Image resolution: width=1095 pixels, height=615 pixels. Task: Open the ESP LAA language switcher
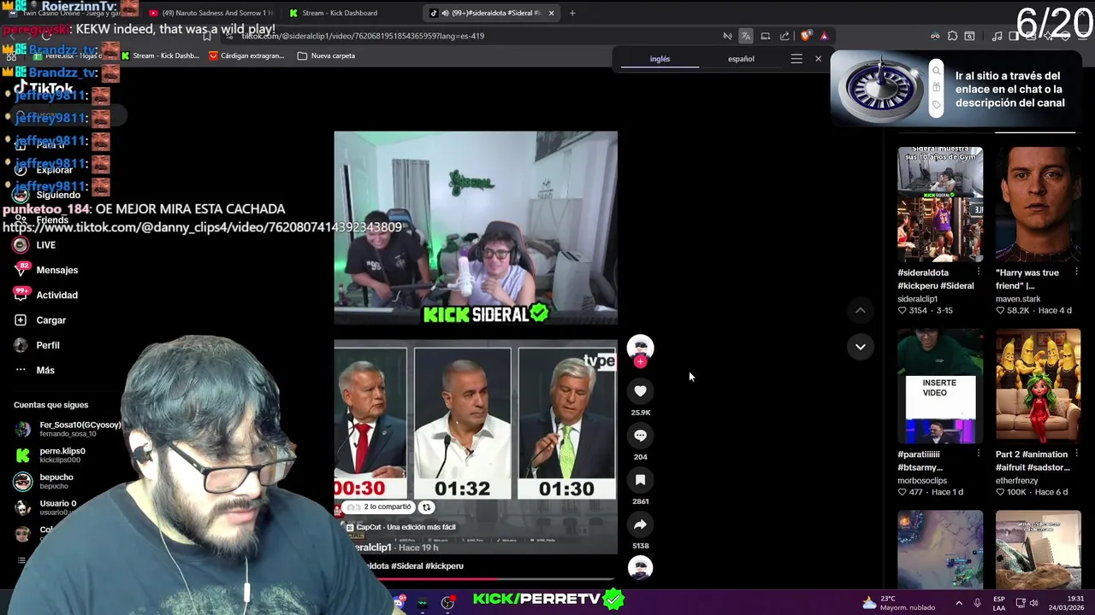tap(999, 603)
